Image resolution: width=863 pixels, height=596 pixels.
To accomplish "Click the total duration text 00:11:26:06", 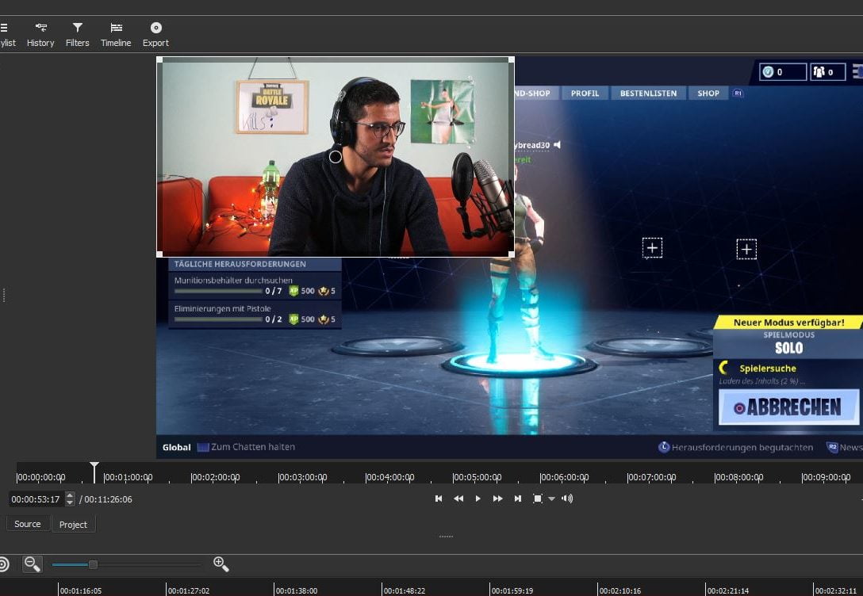I will click(x=108, y=499).
